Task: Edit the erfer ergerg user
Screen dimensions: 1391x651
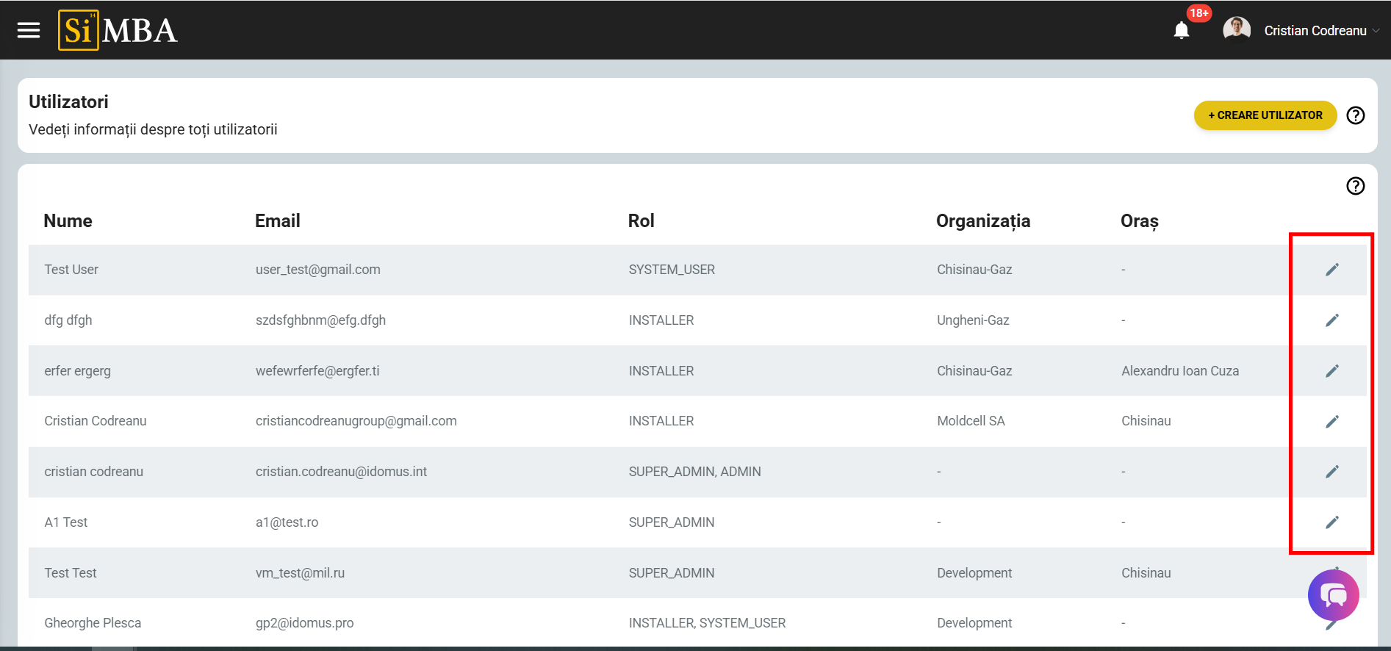Action: pos(1331,371)
